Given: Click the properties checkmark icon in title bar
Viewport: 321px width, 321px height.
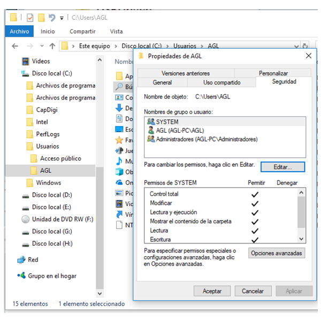Looking at the screenshot, I should [x=30, y=18].
